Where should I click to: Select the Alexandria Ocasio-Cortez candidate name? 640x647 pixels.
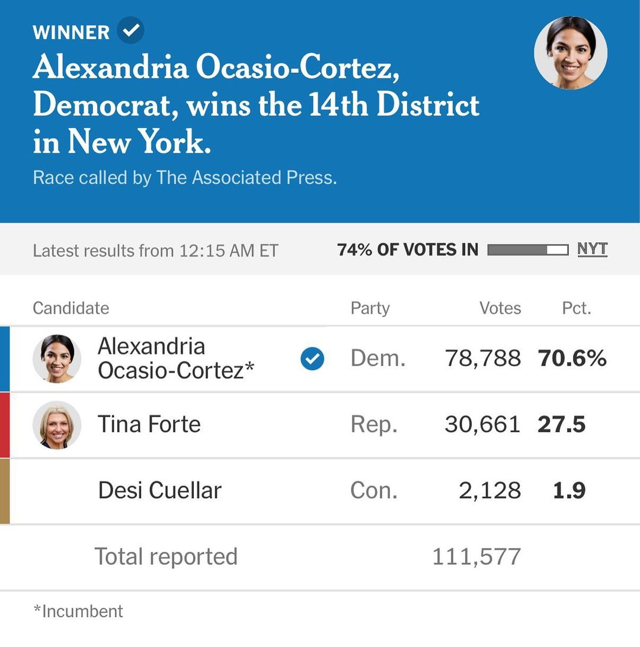[x=176, y=358]
